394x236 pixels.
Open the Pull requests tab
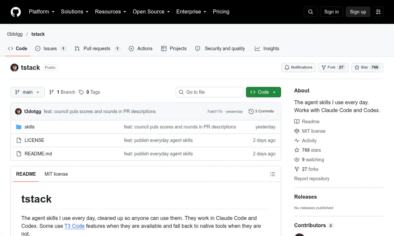click(98, 49)
